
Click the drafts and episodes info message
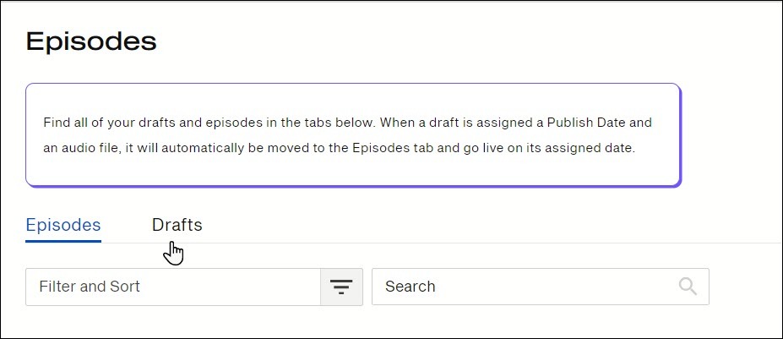(353, 135)
